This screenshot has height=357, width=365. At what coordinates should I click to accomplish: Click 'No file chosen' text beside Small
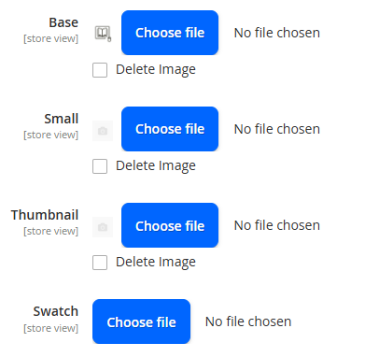coord(277,129)
